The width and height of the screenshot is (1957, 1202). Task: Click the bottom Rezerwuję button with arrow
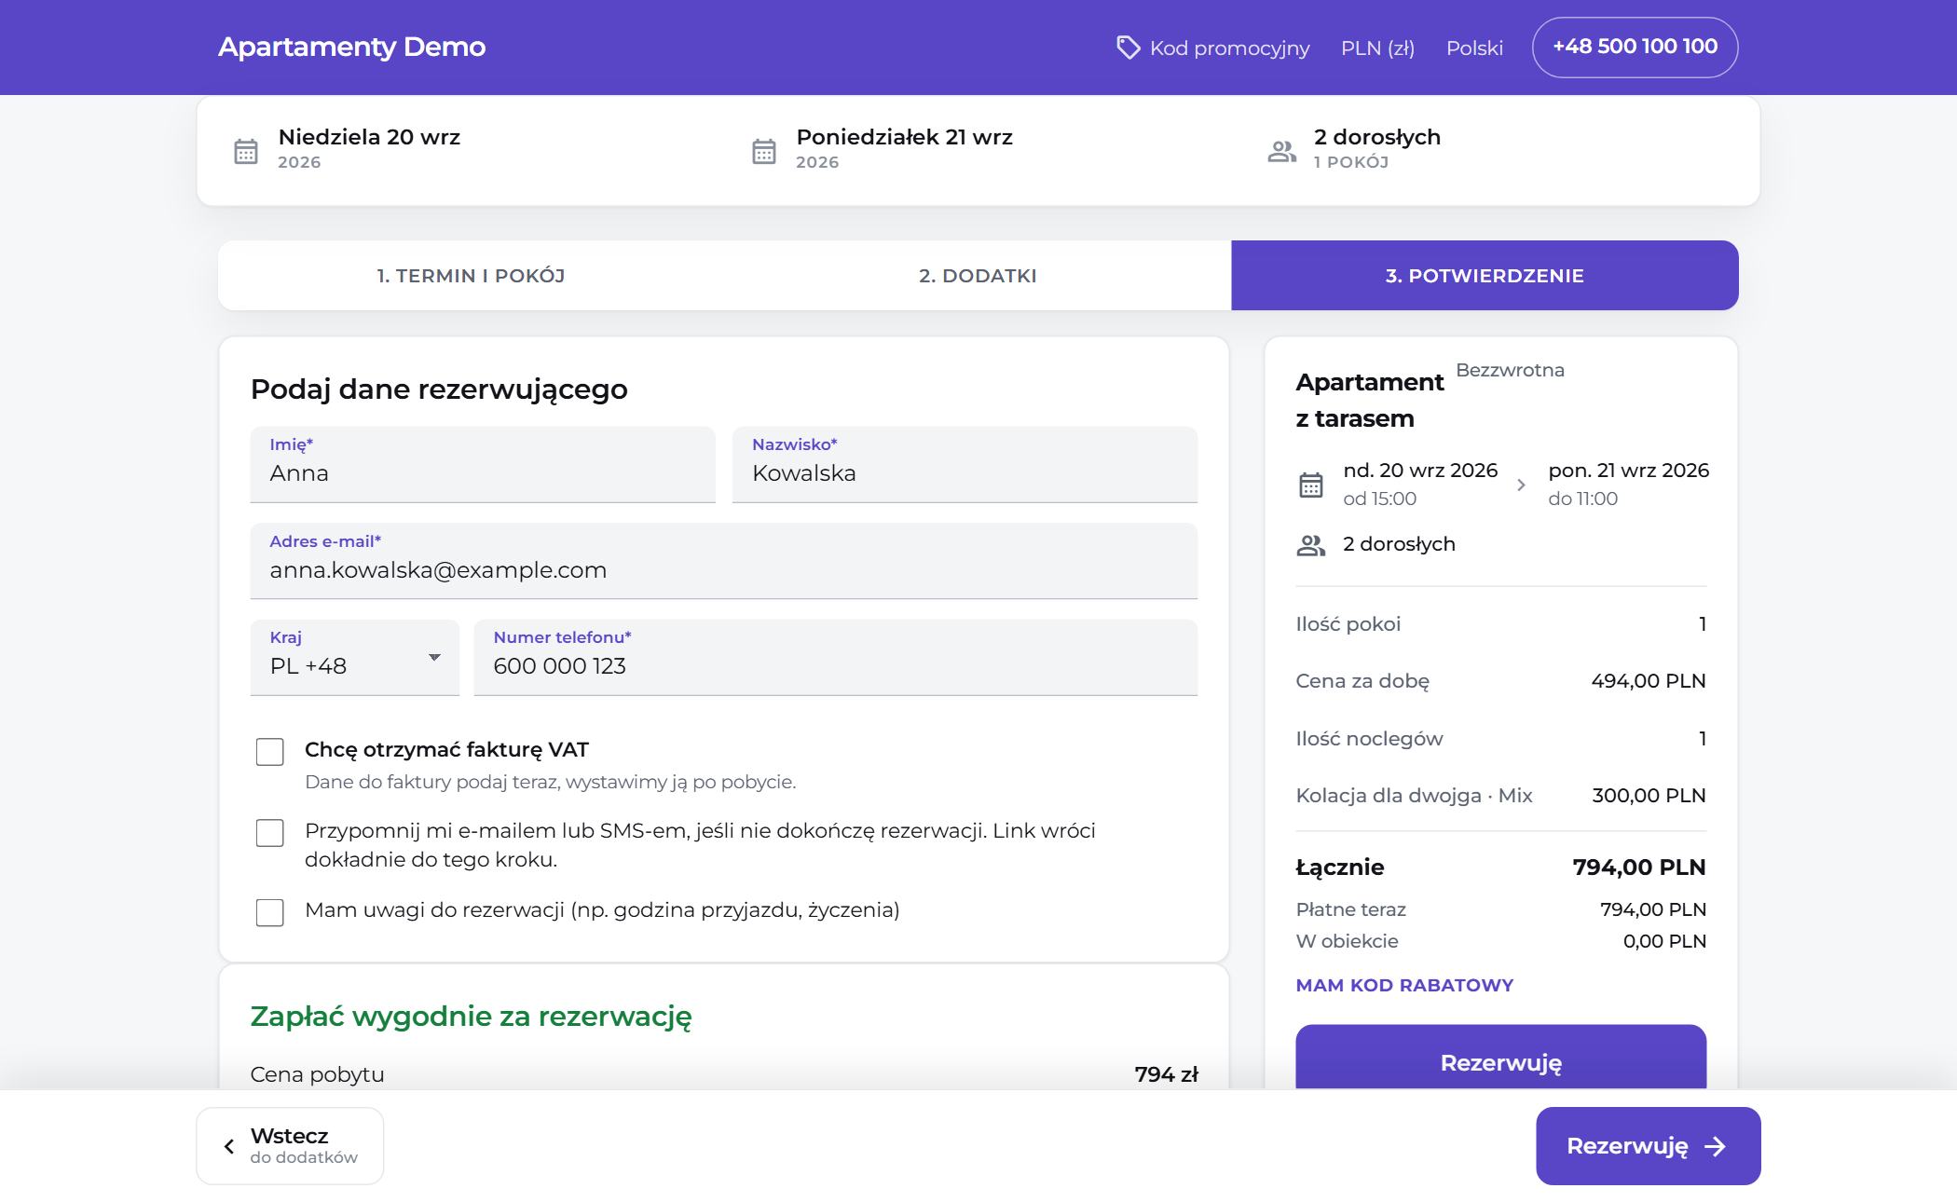[1649, 1146]
